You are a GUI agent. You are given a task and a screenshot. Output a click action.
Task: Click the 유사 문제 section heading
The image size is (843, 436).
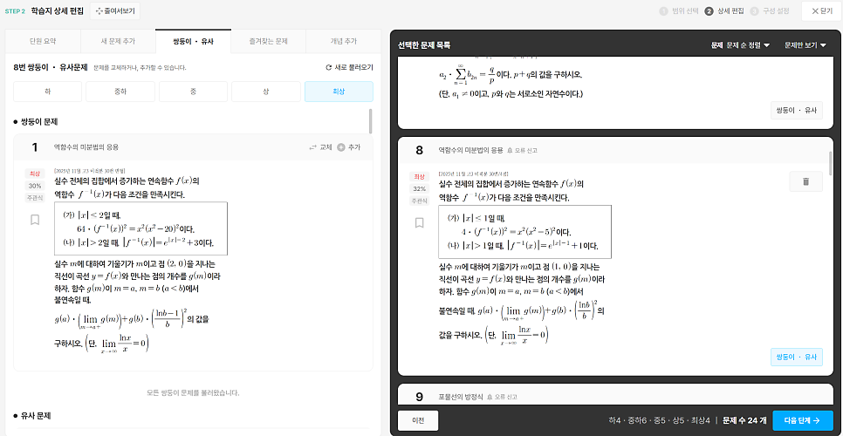click(x=36, y=416)
